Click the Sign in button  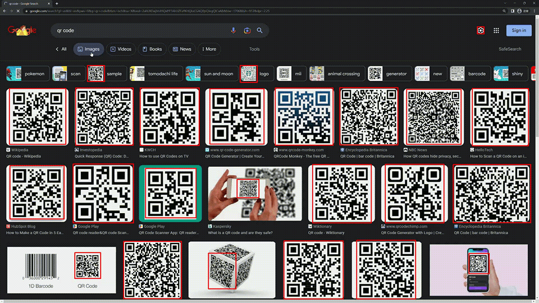pyautogui.click(x=519, y=30)
